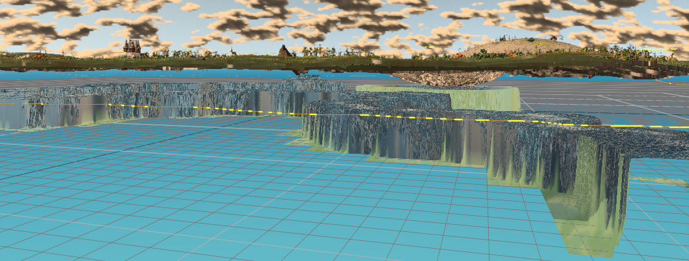Select the dark pyramid-shaped hut on the horizon
The width and height of the screenshot is (689, 261).
point(284,51)
